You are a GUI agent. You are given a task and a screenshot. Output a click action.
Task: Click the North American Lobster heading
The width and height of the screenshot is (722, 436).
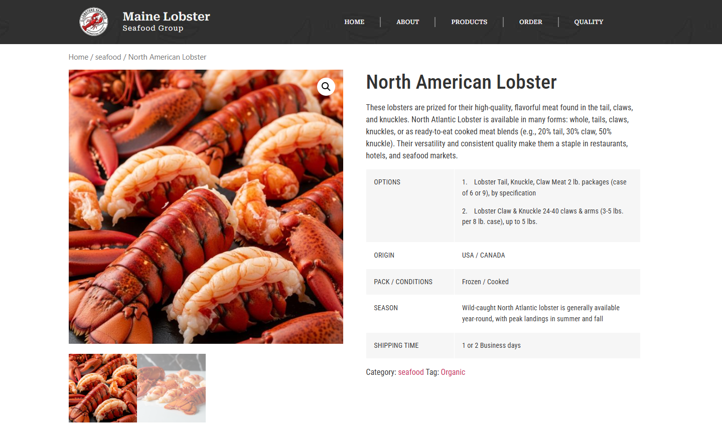(462, 82)
